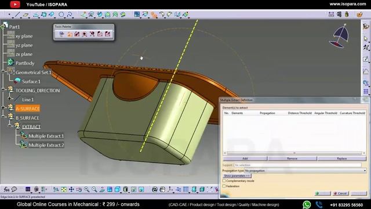
Task: Collapse the TOOLING_DIRECTION node
Action: point(3,89)
